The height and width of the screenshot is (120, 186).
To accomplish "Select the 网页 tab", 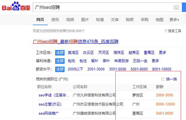I will pos(40,19).
